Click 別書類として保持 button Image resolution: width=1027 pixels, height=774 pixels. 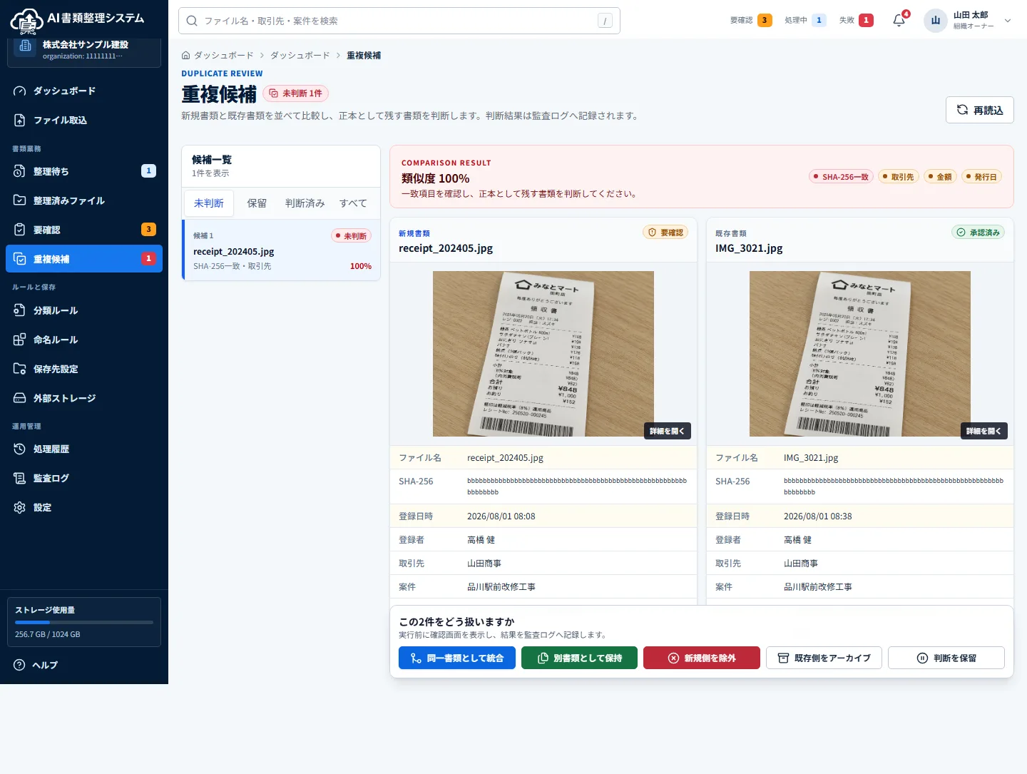pyautogui.click(x=579, y=658)
